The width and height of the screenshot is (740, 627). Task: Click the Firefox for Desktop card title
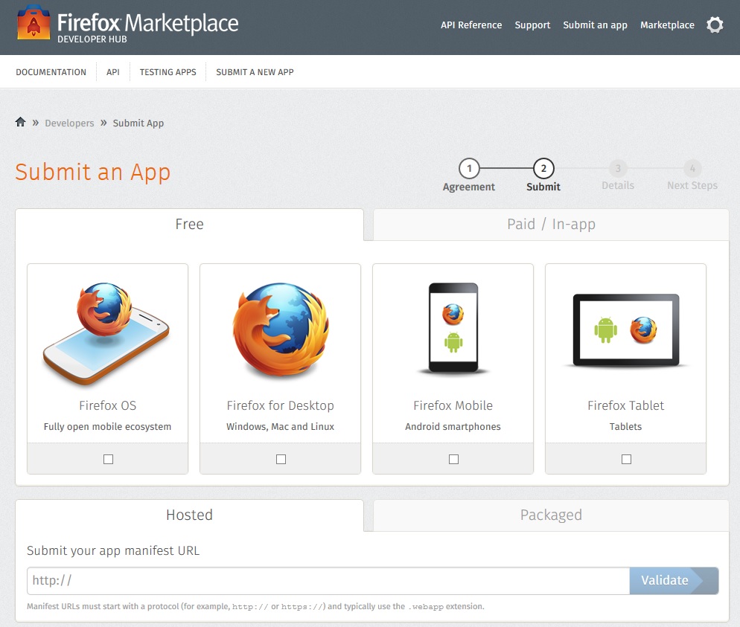281,405
